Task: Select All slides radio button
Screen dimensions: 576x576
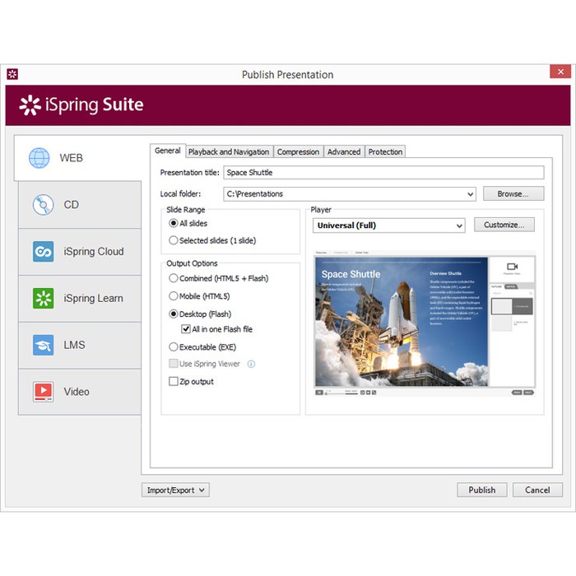Action: (173, 223)
